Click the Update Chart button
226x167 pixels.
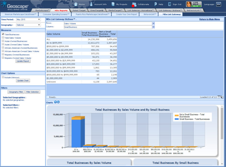(23, 81)
